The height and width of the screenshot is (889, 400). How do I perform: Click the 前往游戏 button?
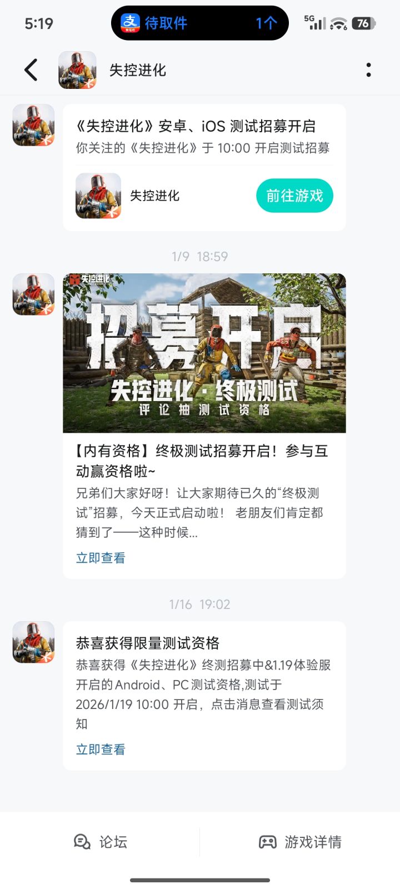[x=294, y=196]
